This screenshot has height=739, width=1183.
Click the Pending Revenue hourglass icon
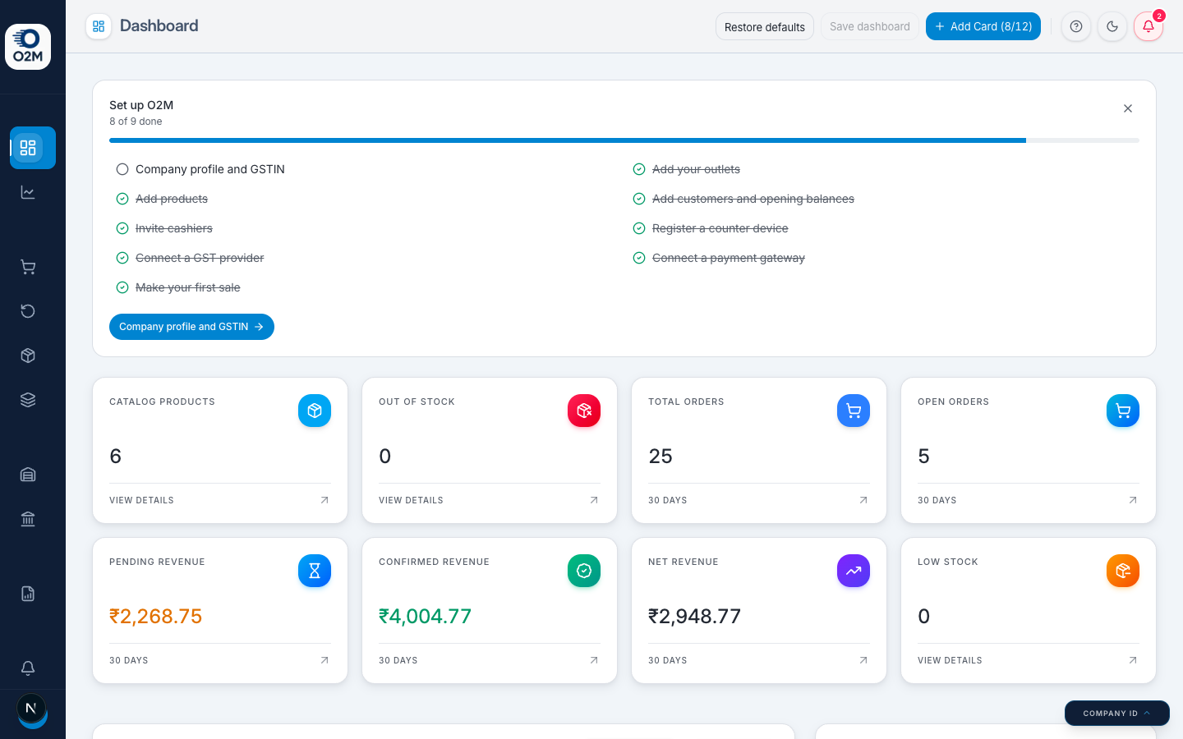[315, 571]
